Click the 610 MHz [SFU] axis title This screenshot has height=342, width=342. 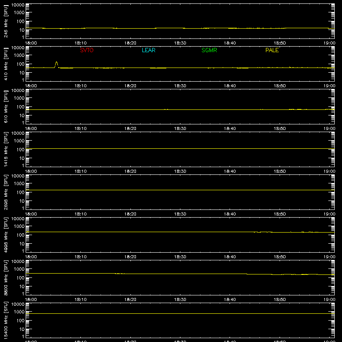[x=6, y=107]
